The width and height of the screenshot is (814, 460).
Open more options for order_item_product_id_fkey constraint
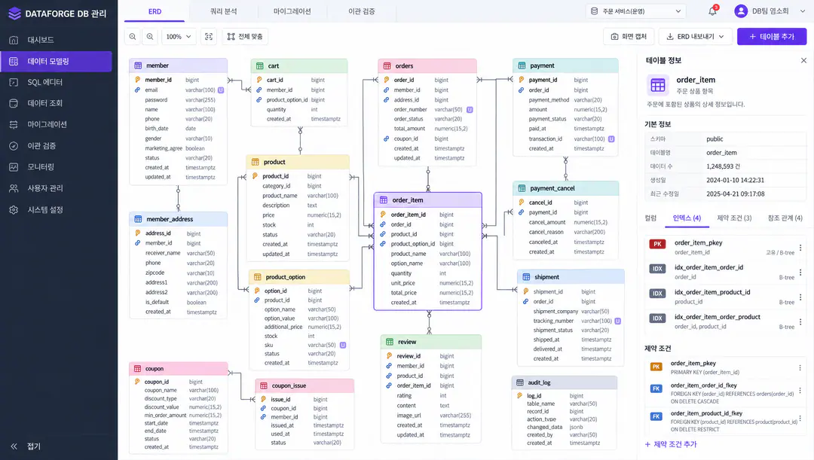800,418
